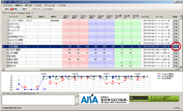
Task: Click the 詳細 button in row 15
Action: click(175, 66)
